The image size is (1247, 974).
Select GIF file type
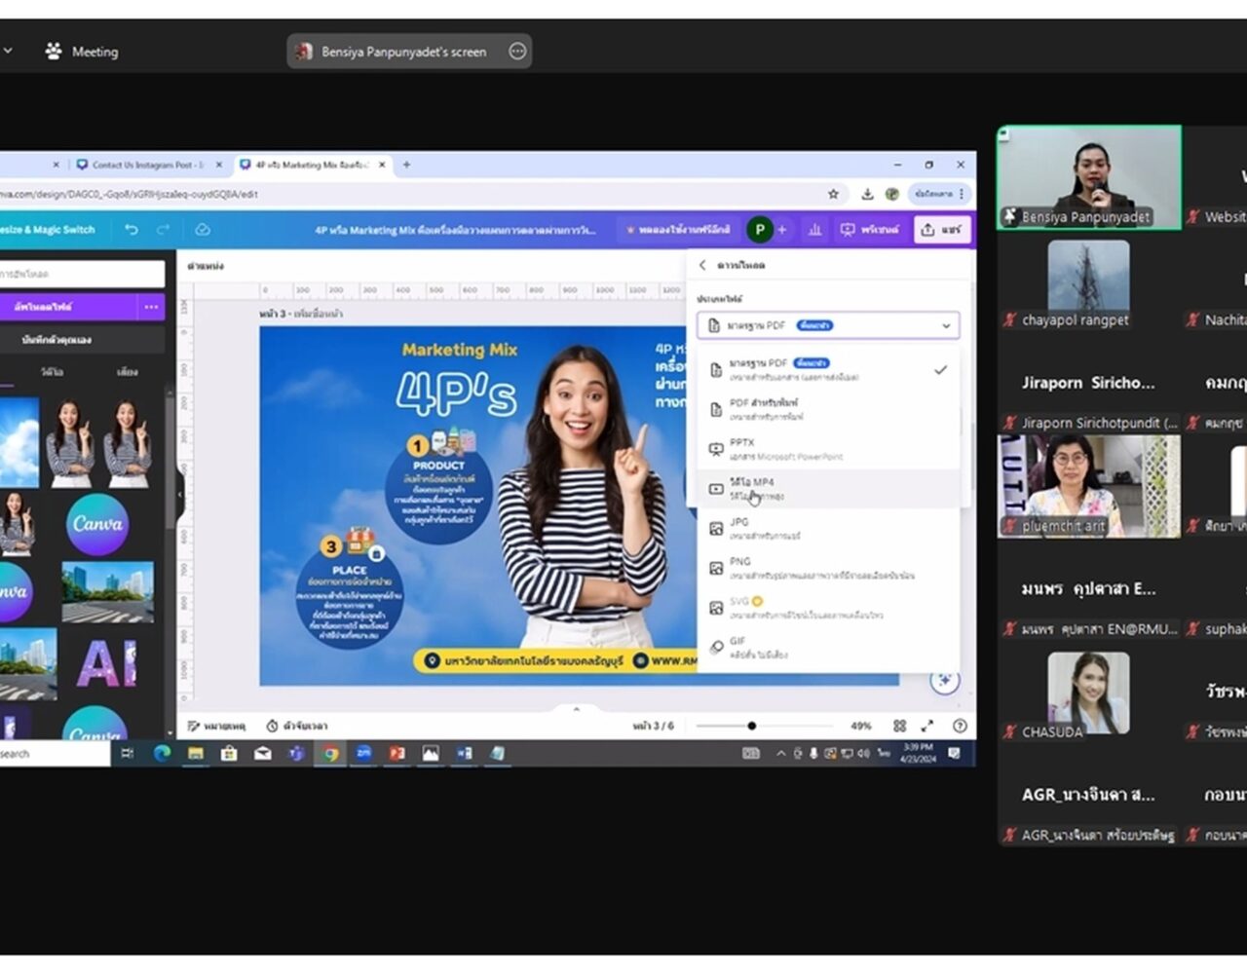(828, 647)
